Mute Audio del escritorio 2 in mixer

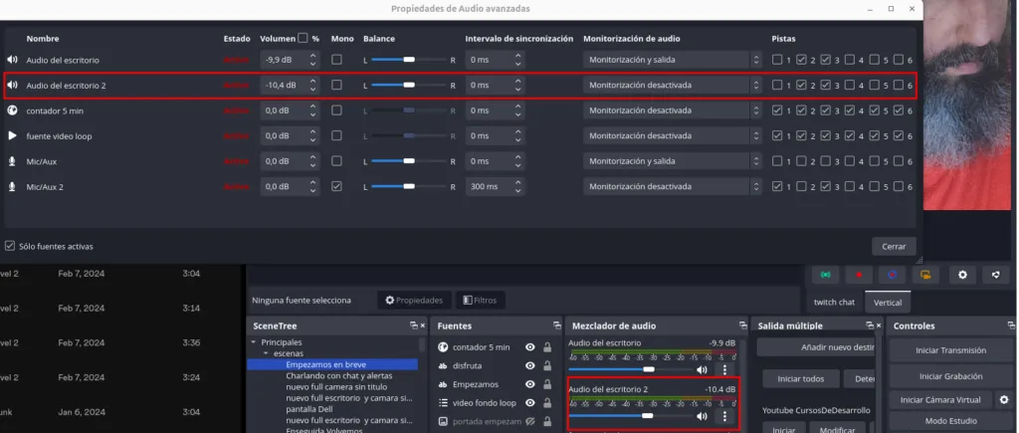[702, 416]
